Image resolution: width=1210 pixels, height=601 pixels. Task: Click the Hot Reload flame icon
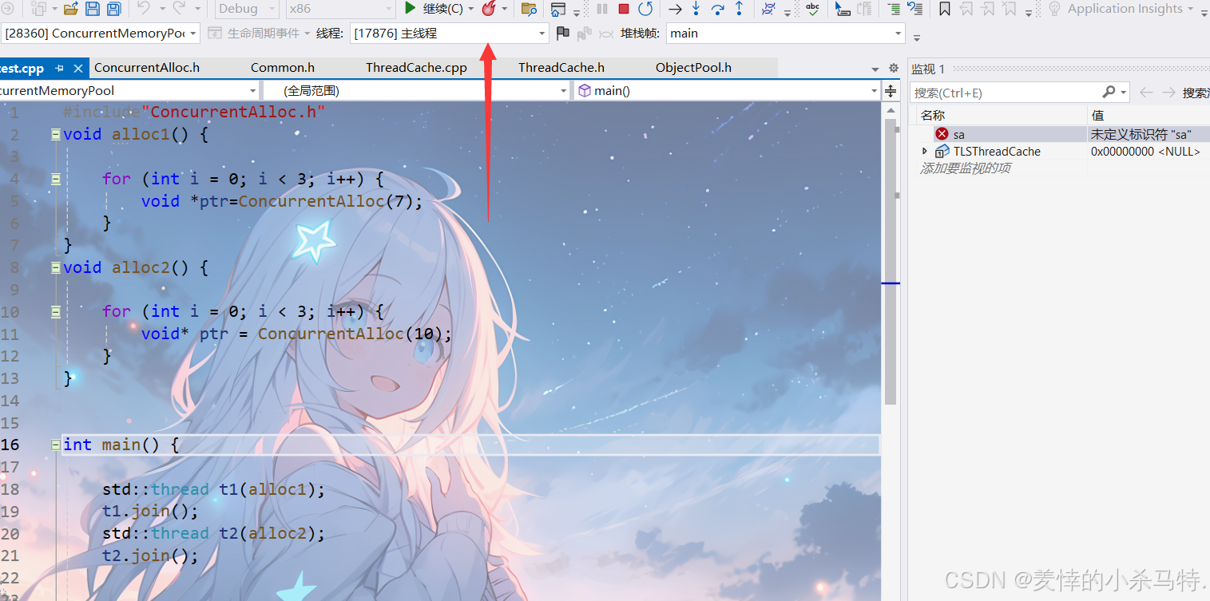coord(489,9)
